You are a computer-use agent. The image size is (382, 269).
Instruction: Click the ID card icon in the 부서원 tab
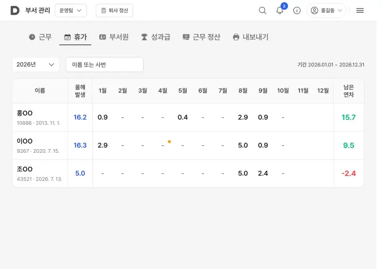[102, 37]
